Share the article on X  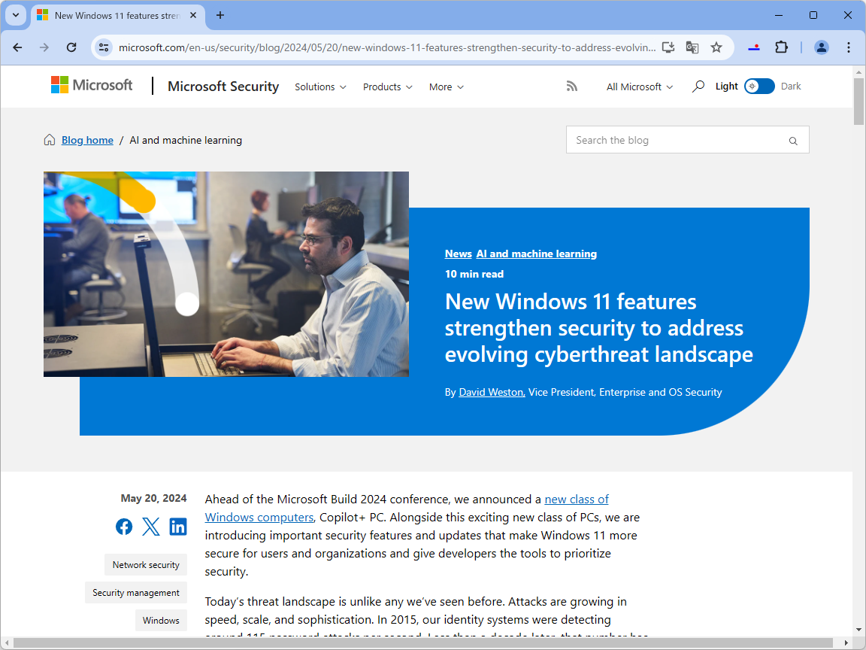[151, 526]
